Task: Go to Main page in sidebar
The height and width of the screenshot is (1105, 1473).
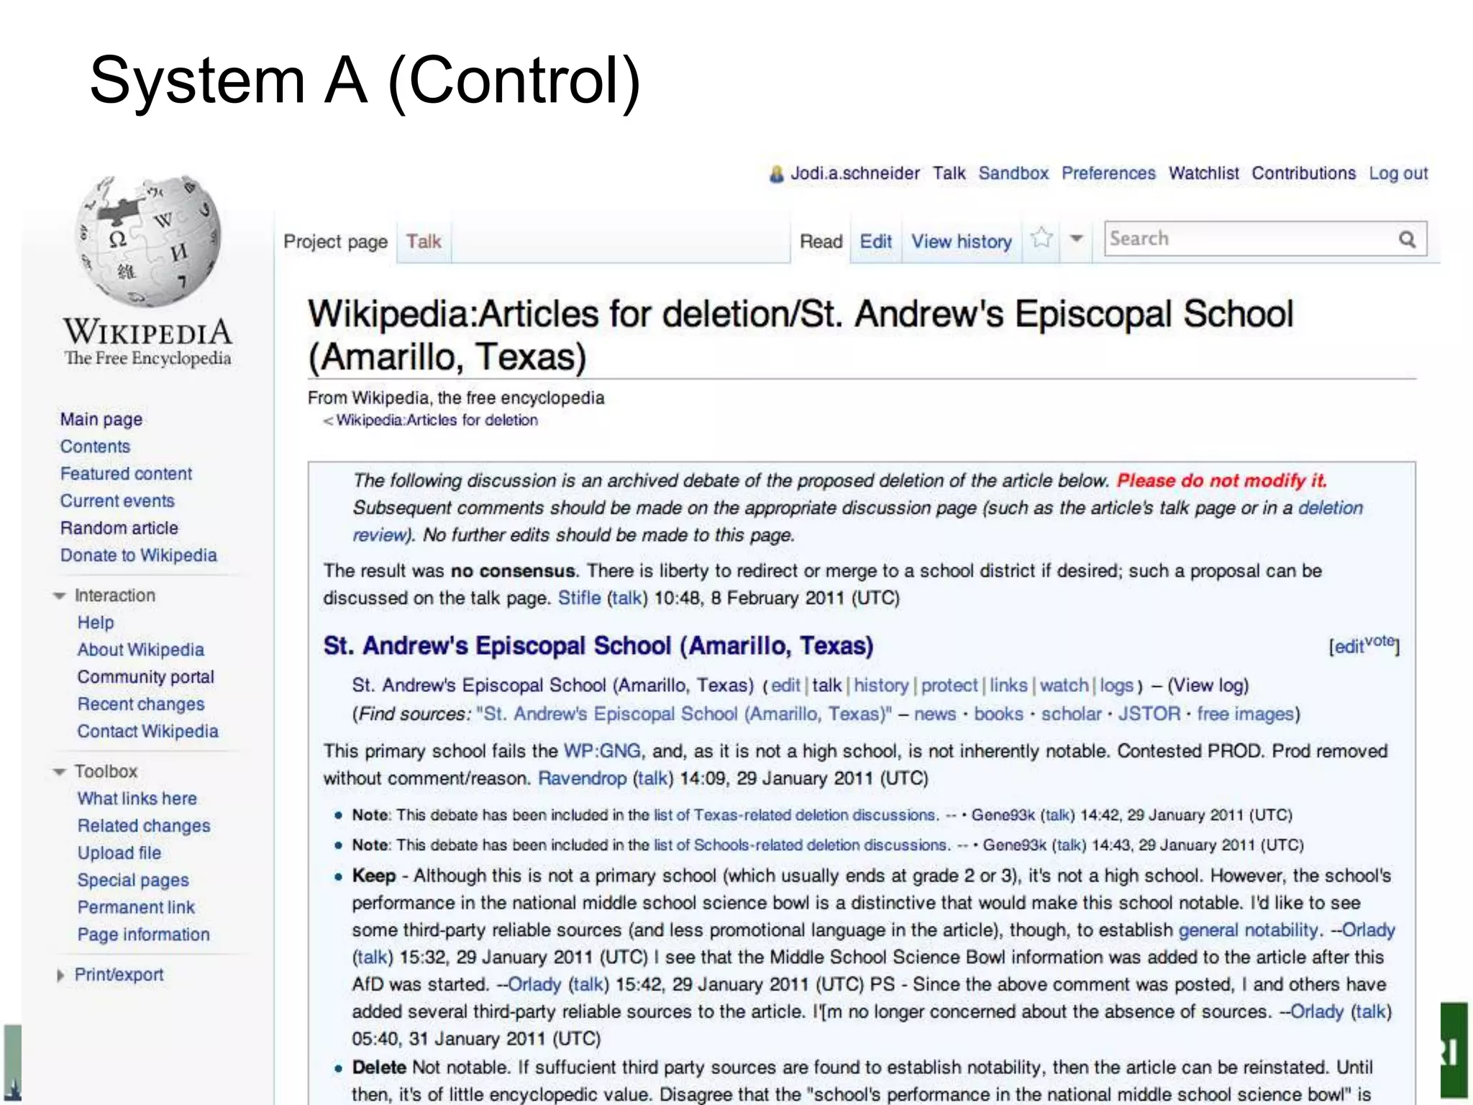Action: (101, 419)
